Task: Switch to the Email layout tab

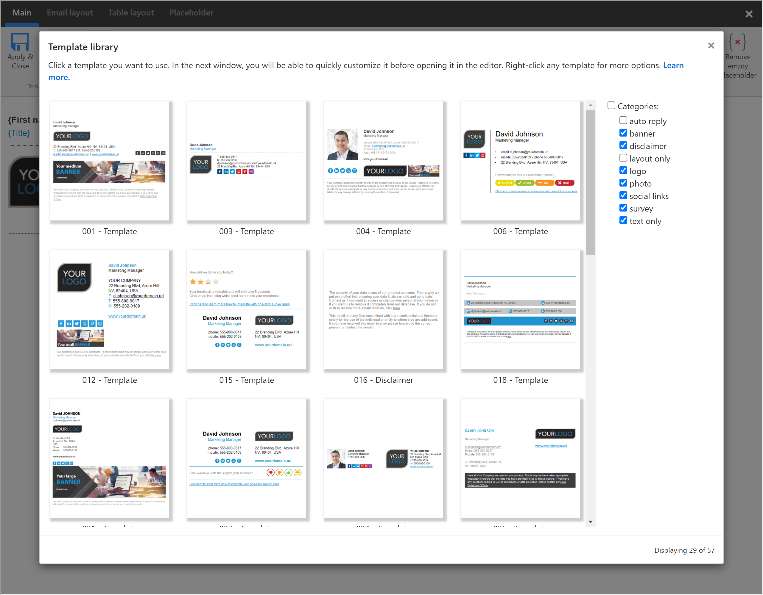Action: point(69,12)
